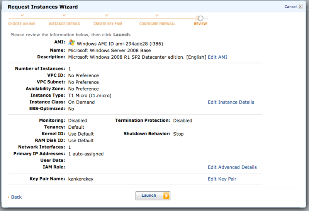Open Edit Key Pair link
Screen dimensions: 309x211
coord(222,179)
